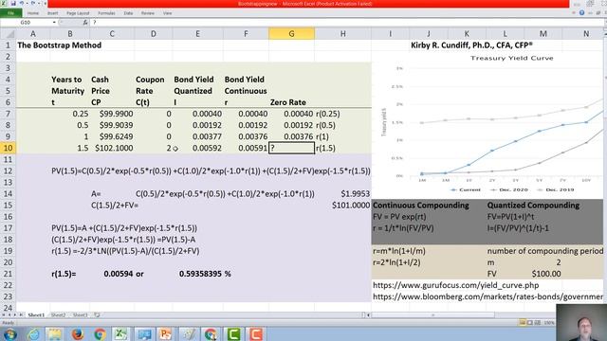
Task: Select the title cell 'The Bootstrap Method'
Action: click(59, 45)
